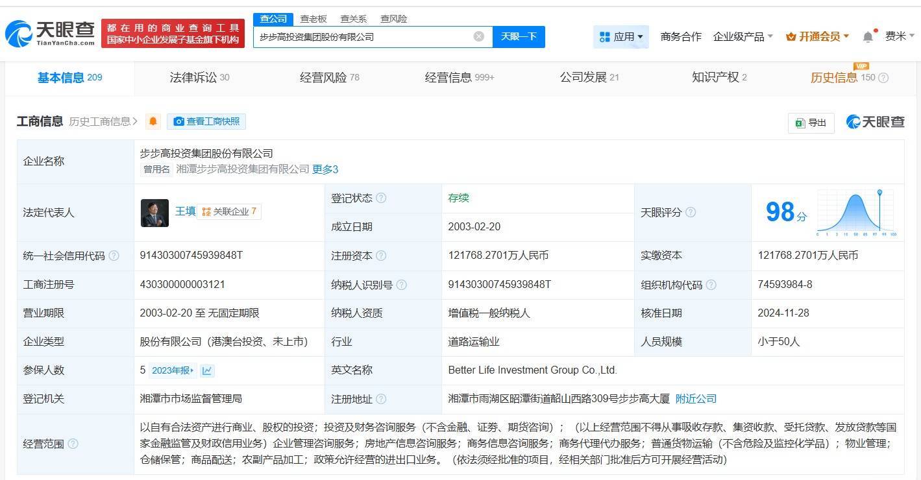
Task: Click staff size value 小于50人
Action: [779, 341]
